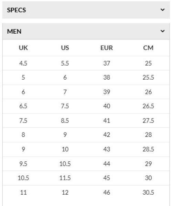Viewport: 174px width, 206px height.
Task: Click CM value 26 cell
Action: 148,92
